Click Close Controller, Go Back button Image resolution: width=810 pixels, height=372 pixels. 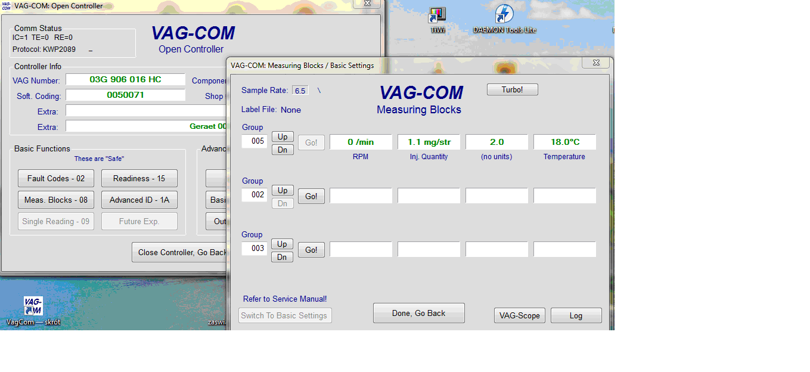[x=179, y=252]
